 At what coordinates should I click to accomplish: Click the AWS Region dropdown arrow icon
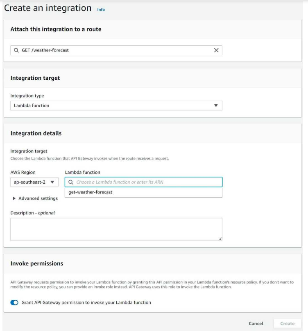pyautogui.click(x=52, y=182)
